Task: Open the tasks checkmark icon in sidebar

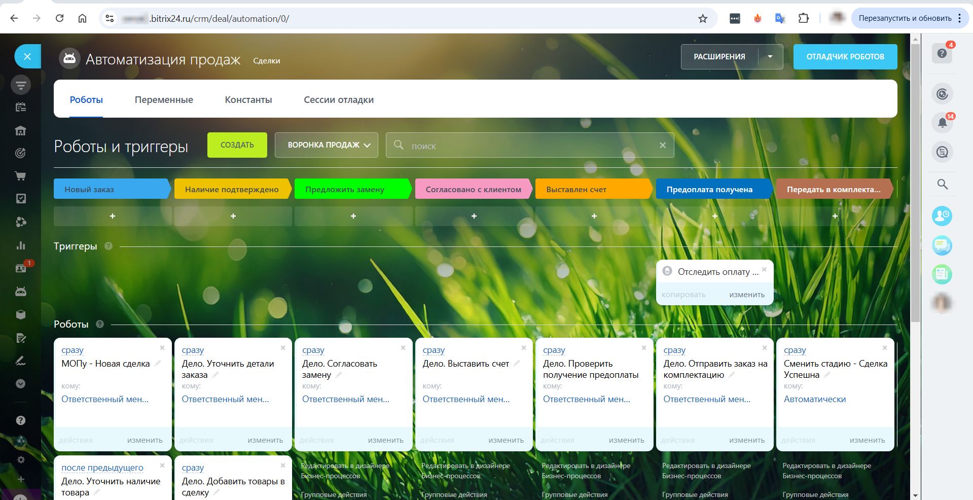Action: (21, 198)
